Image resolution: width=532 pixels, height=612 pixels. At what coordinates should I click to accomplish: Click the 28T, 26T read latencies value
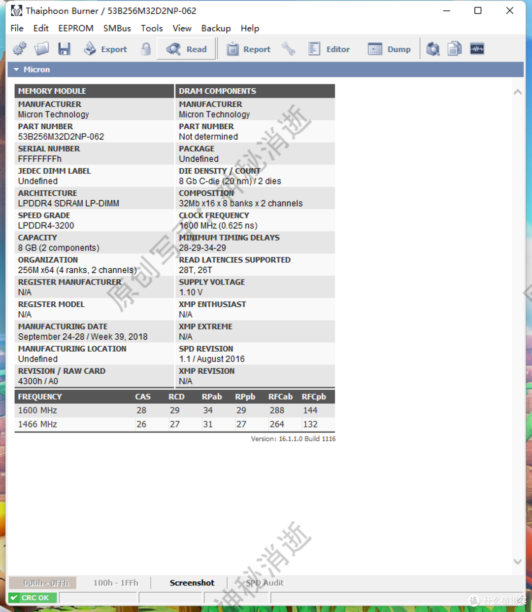(196, 270)
